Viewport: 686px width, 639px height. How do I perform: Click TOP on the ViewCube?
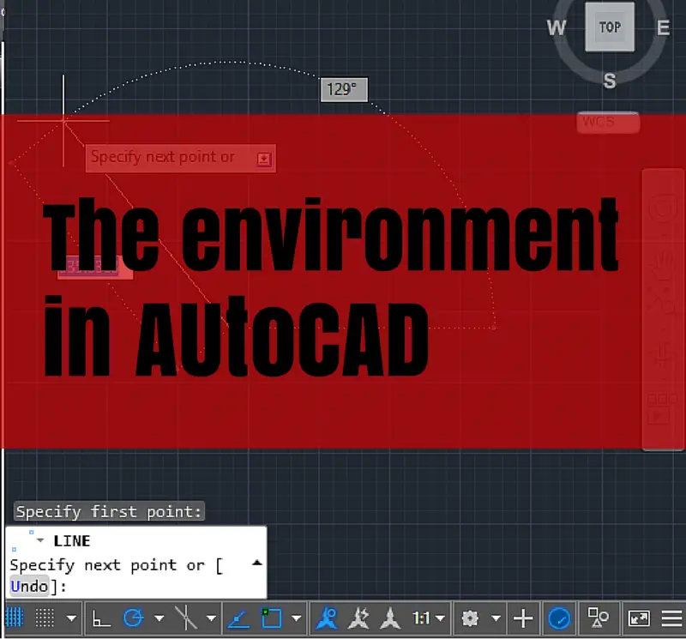click(609, 27)
